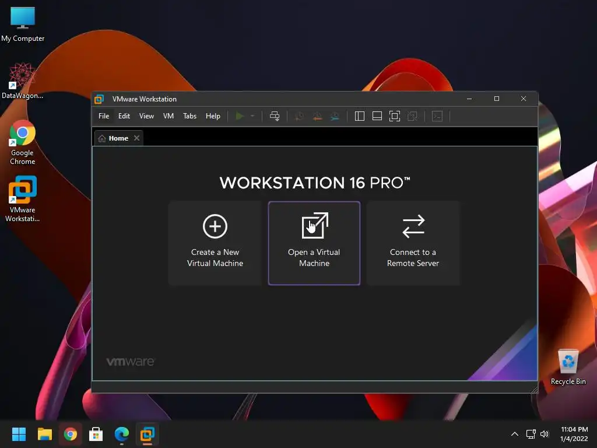Toggle the library sidebar view icon
This screenshot has width=597, height=448.
coord(359,116)
